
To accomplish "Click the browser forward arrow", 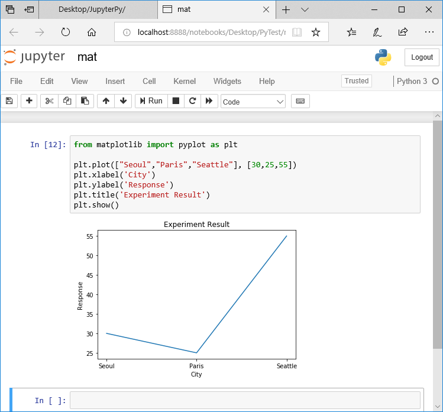I will click(39, 32).
